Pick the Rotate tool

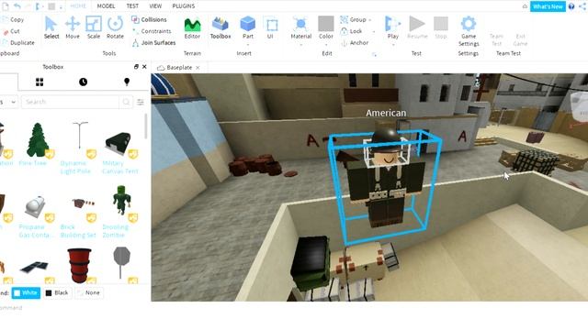pyautogui.click(x=115, y=27)
